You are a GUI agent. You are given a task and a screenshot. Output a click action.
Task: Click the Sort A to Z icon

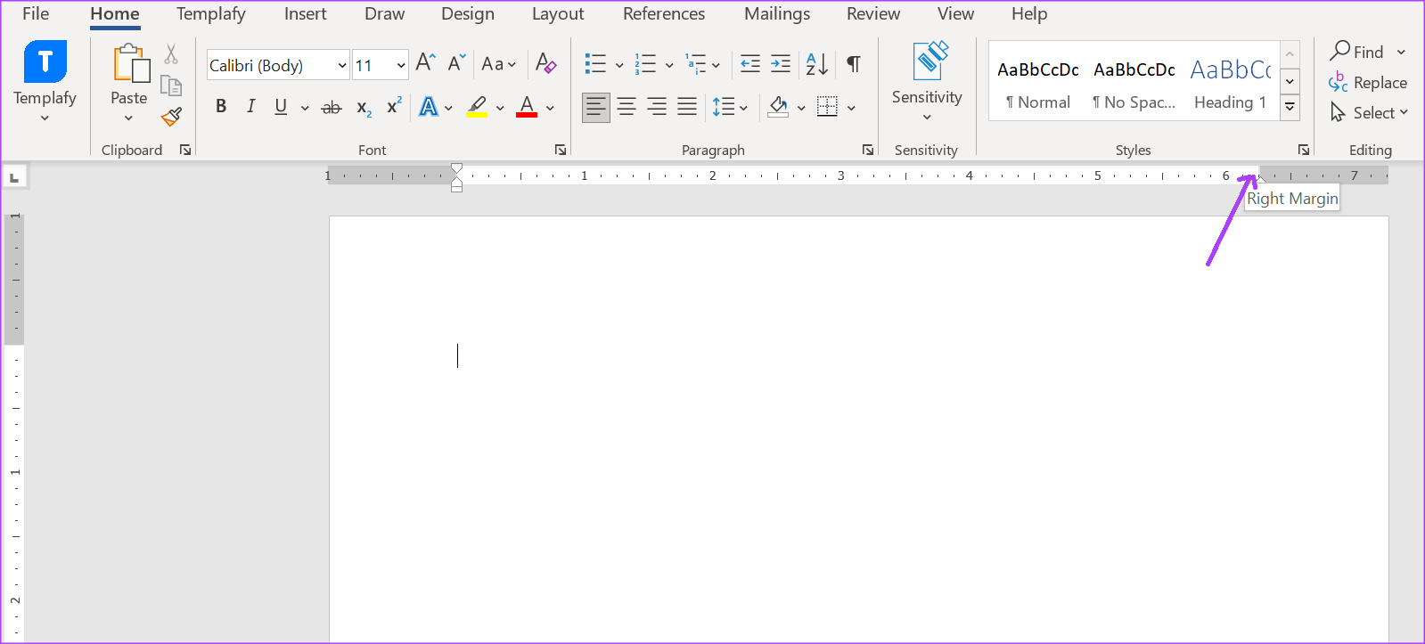click(x=816, y=63)
